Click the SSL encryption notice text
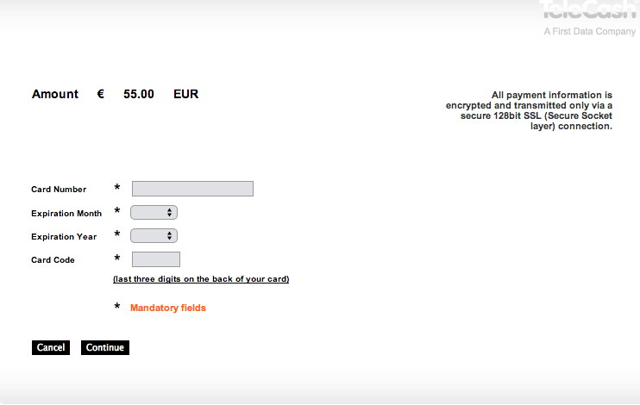640x405 pixels. tap(529, 110)
